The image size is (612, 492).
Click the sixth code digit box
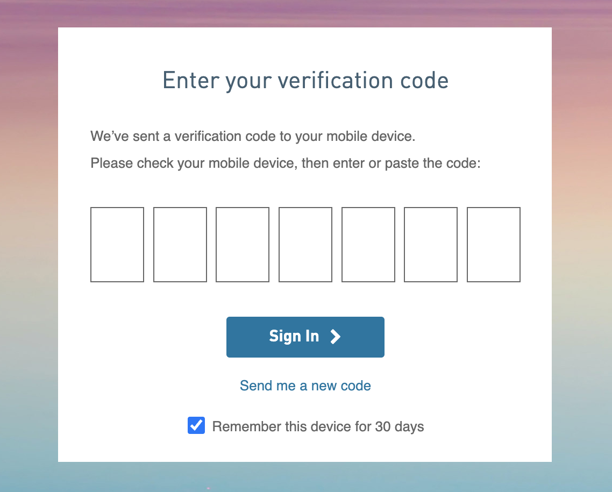431,245
